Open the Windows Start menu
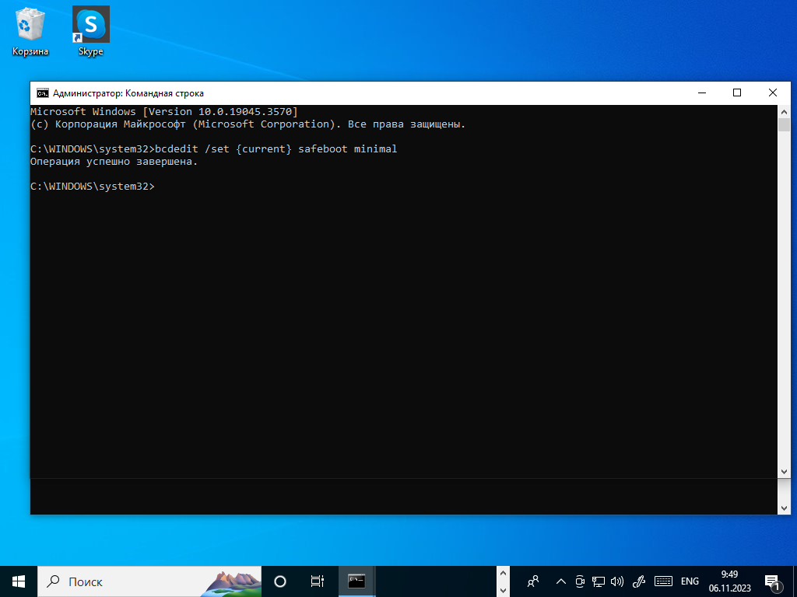 (19, 581)
